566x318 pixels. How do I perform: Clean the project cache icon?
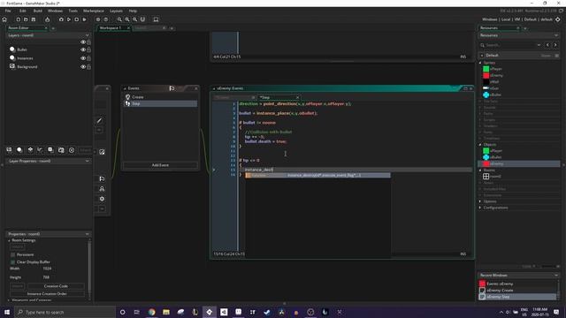point(85,19)
